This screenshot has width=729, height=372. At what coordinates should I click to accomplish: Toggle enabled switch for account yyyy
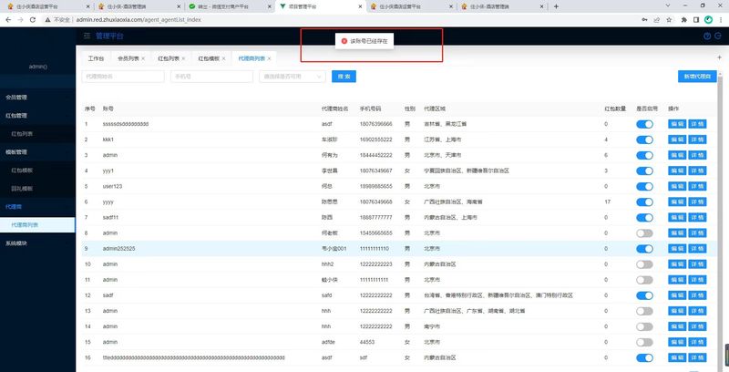click(644, 201)
